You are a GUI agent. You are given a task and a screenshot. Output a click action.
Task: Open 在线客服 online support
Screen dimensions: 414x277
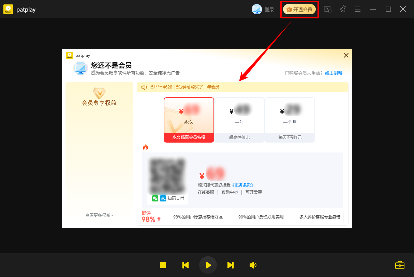point(206,192)
